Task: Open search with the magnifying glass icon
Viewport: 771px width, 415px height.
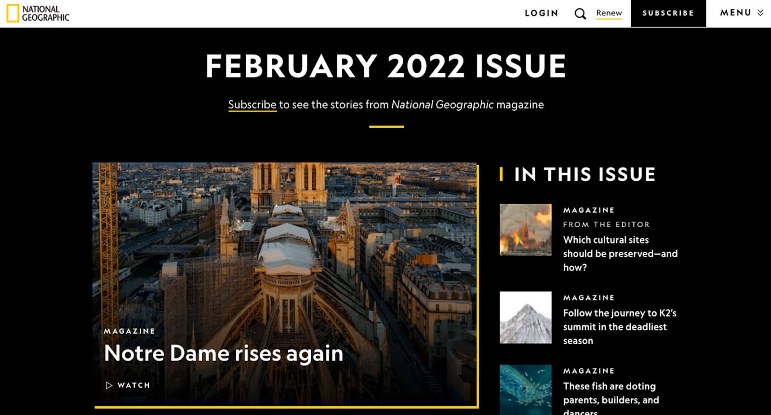Action: click(x=580, y=13)
